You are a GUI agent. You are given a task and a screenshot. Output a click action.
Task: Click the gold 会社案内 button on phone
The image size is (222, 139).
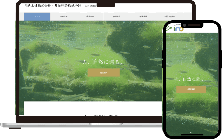pos(191,89)
